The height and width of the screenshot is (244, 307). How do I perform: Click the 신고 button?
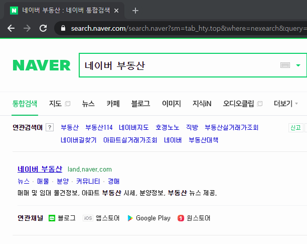295,128
